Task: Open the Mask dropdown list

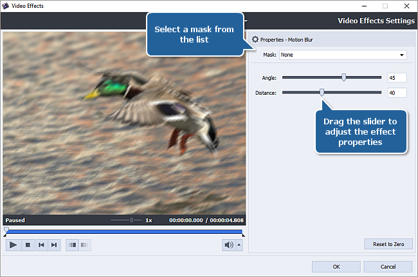Action: 343,55
